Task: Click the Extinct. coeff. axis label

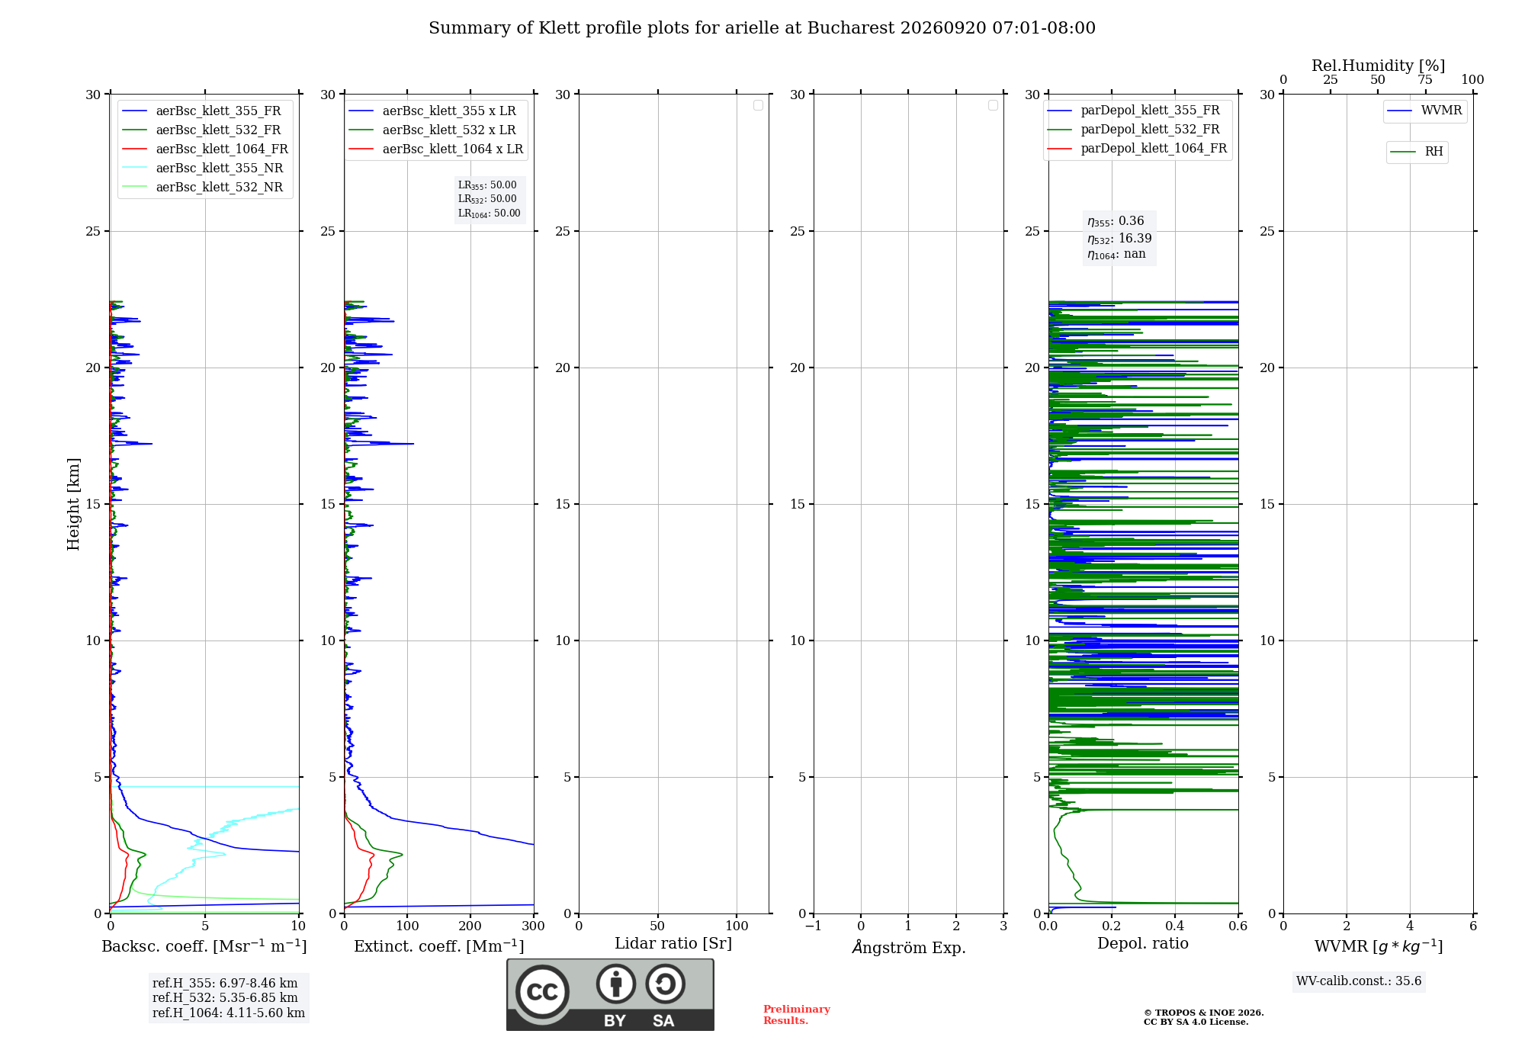Action: tap(439, 946)
